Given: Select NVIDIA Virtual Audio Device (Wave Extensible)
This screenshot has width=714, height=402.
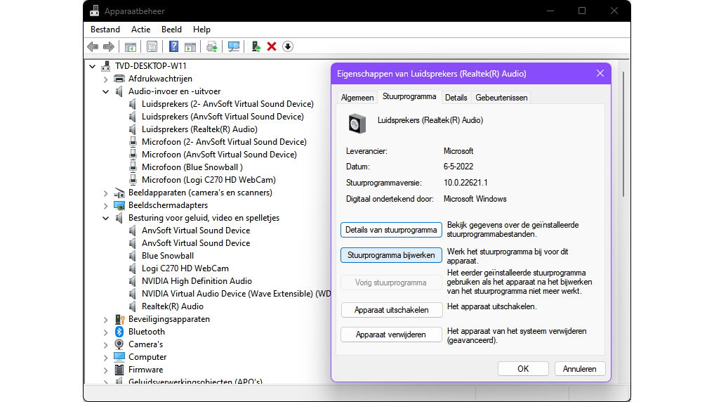Looking at the screenshot, I should pyautogui.click(x=236, y=294).
